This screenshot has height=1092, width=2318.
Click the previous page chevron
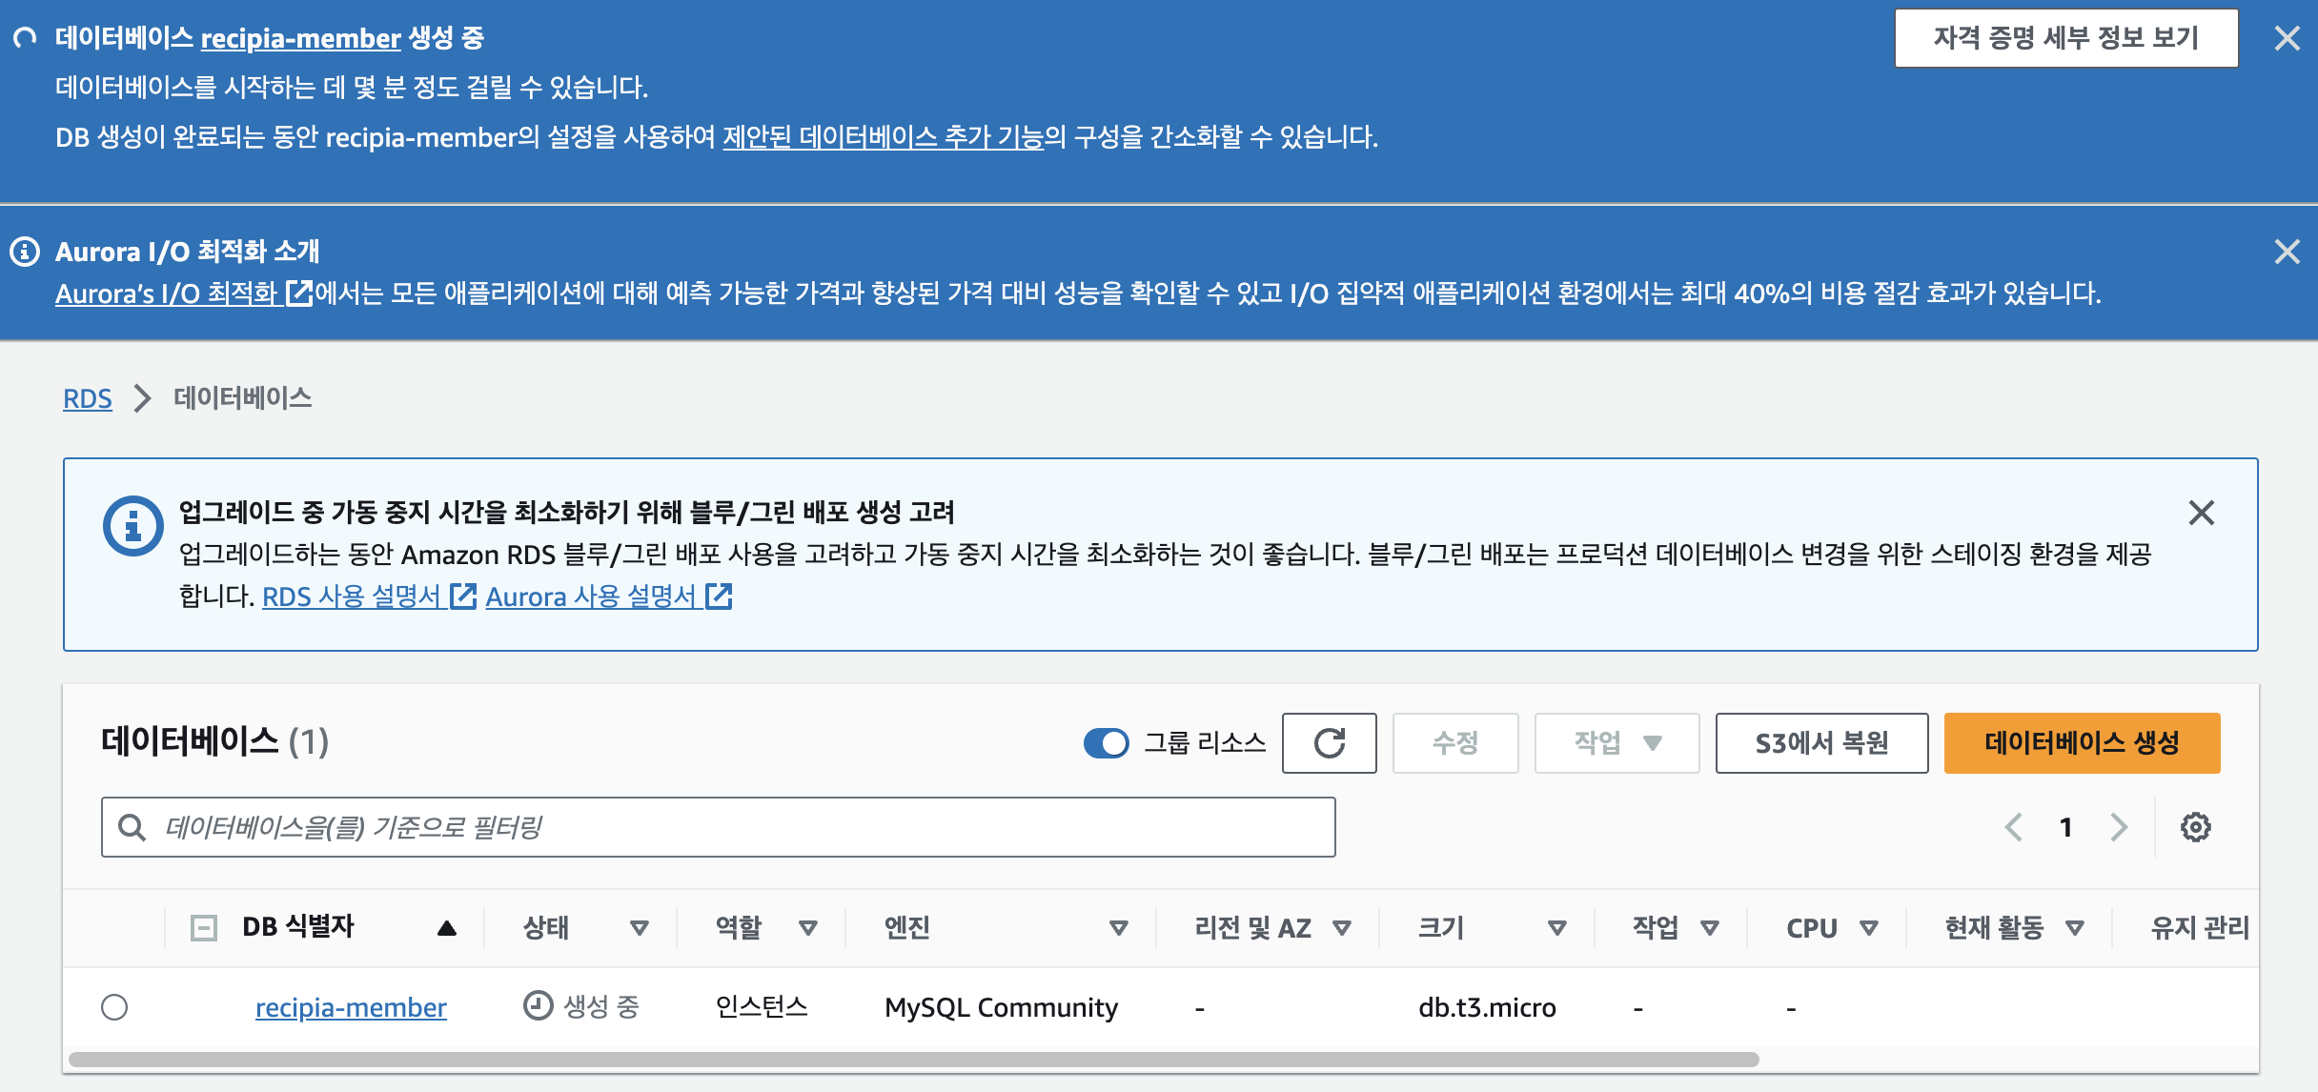click(2014, 827)
